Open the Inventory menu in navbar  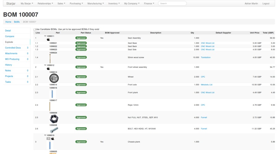[x=114, y=3]
